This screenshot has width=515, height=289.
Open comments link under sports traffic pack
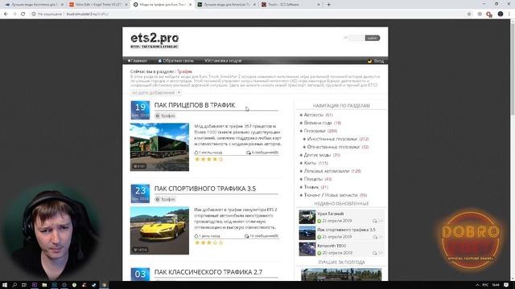point(262,236)
